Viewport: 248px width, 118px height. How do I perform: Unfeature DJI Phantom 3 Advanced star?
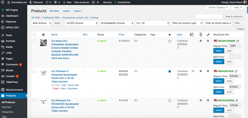170,71
